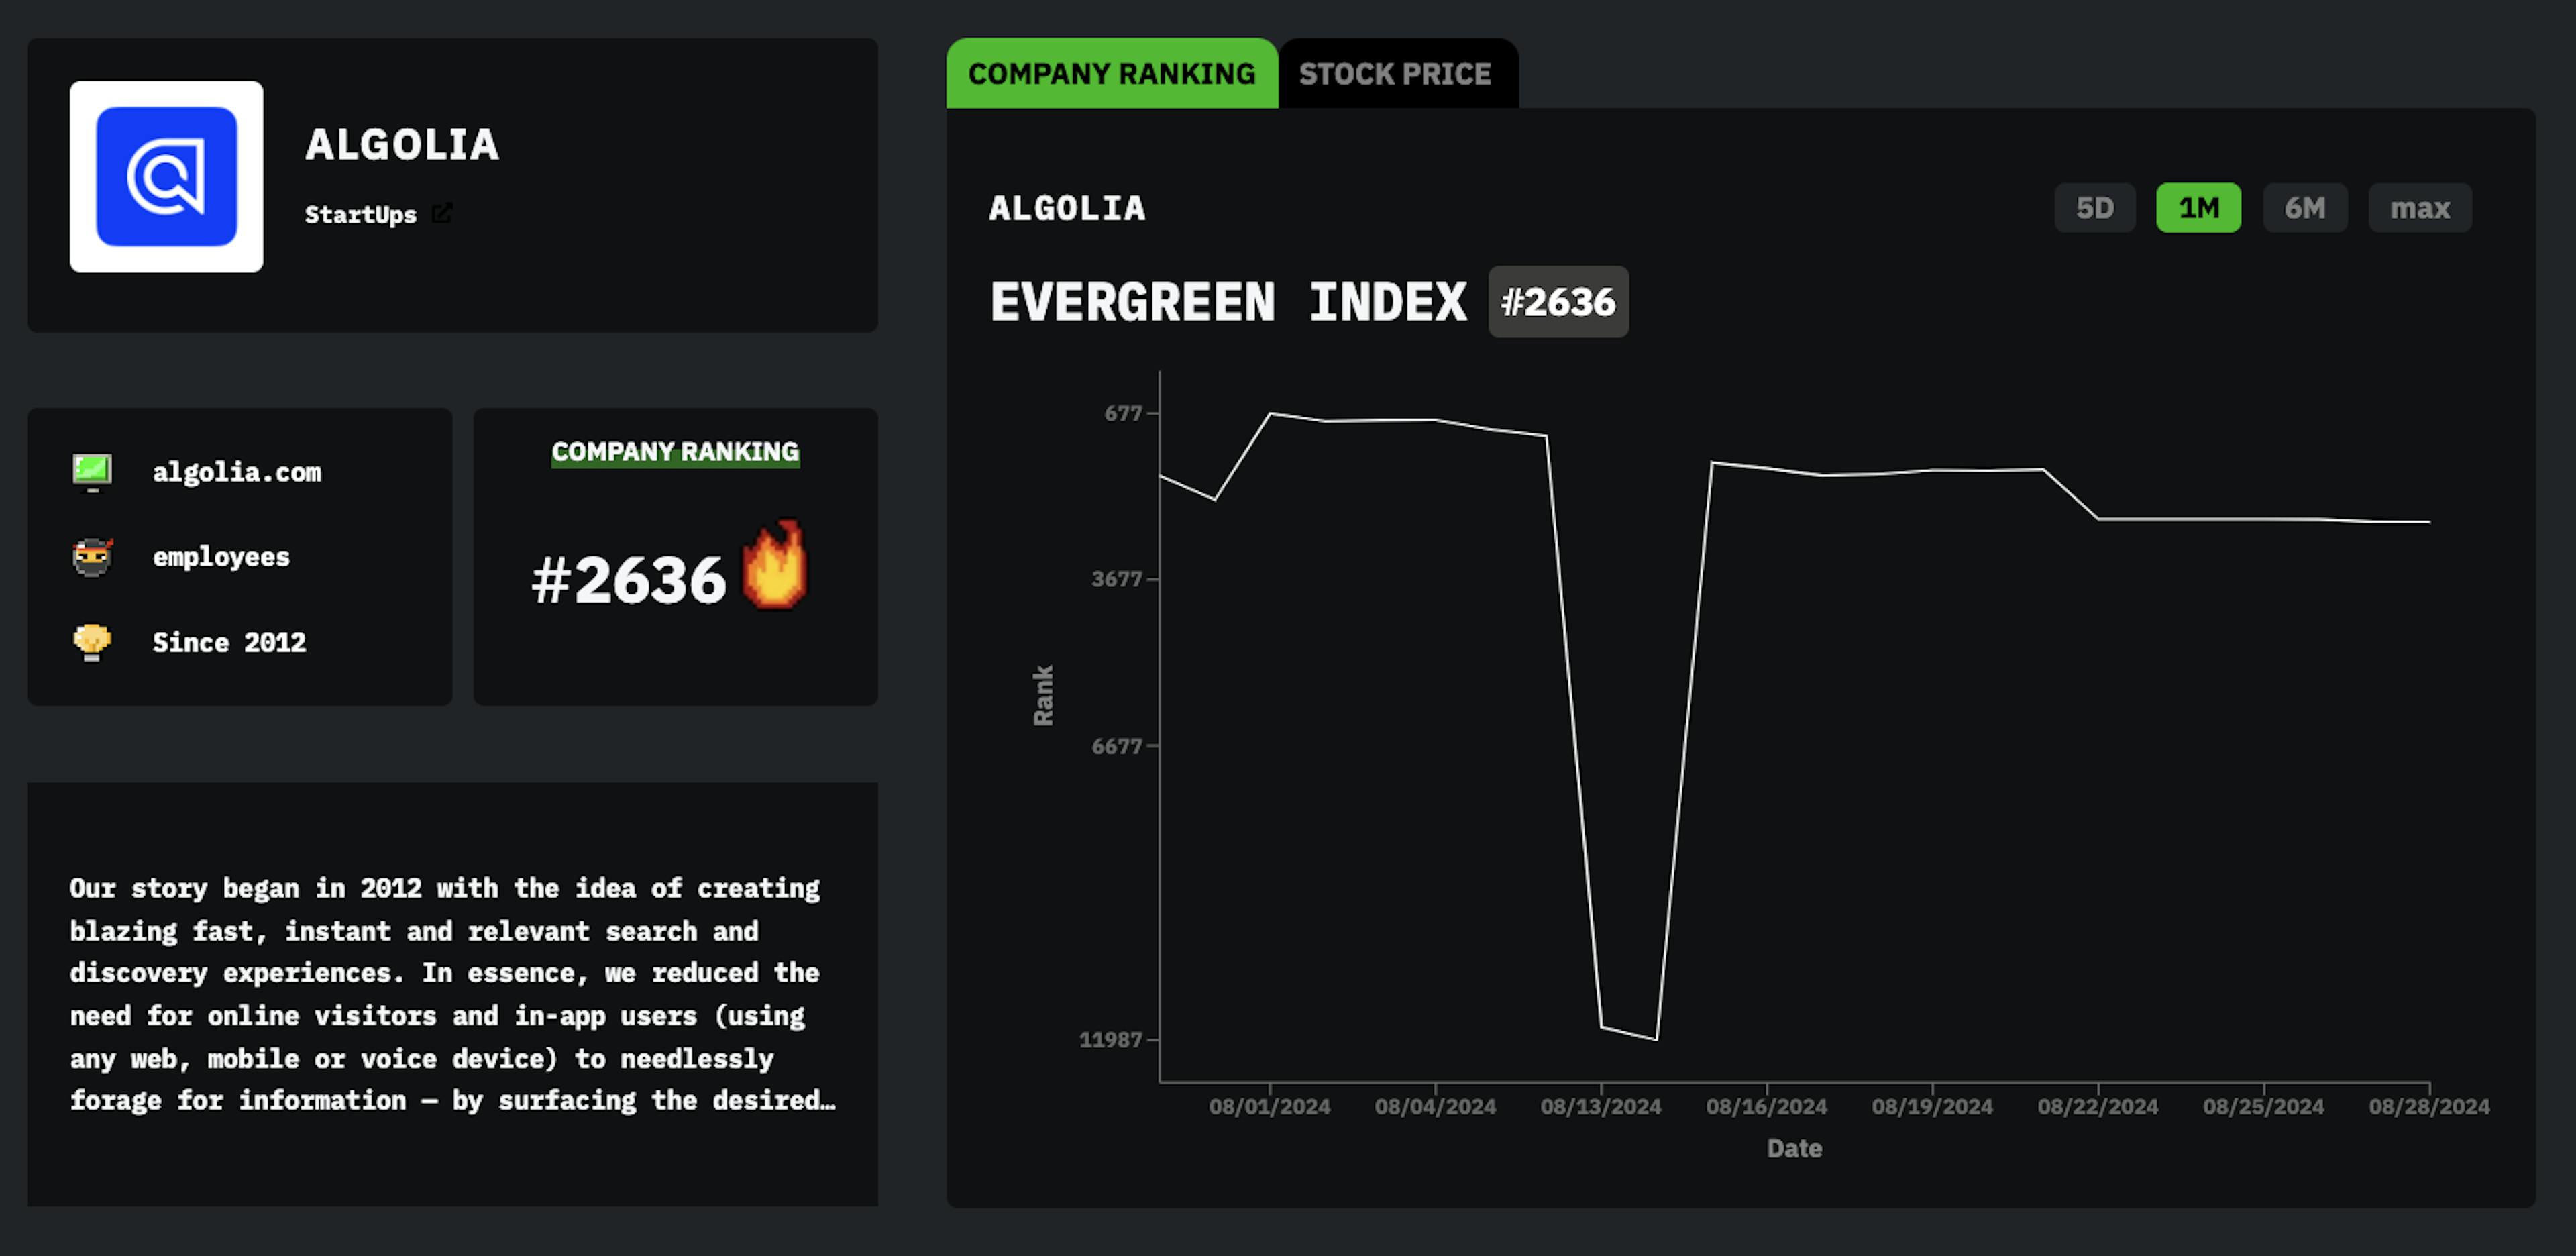Viewport: 2576px width, 1256px height.
Task: Click the StartUps category label link
Action: 362,214
